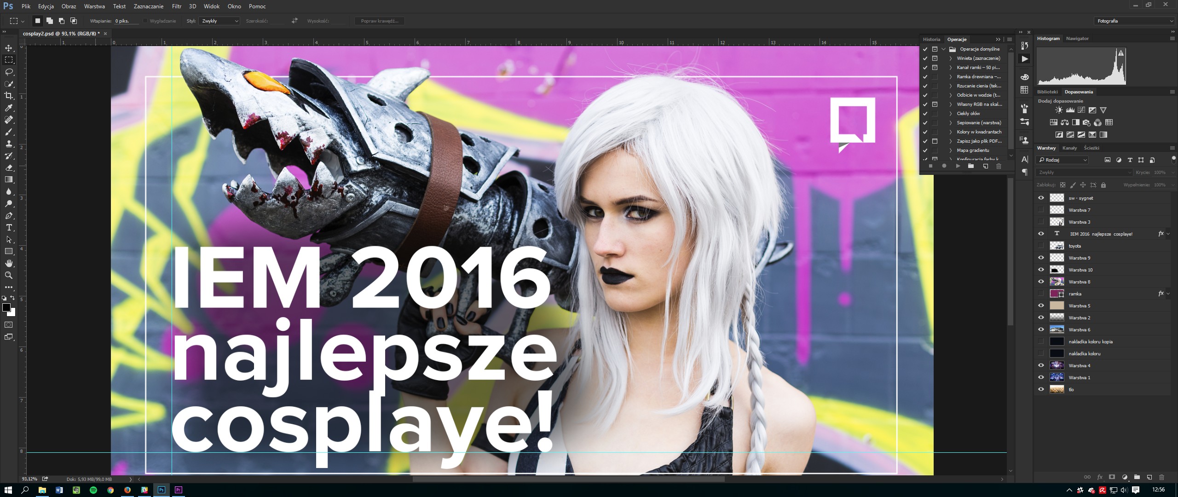Open the 'Warstwa' menu

click(x=94, y=6)
